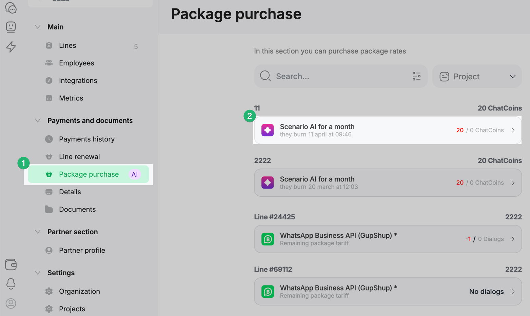This screenshot has height=316, width=530.
Task: Open the chat messages icon in left rail
Action: (x=11, y=8)
